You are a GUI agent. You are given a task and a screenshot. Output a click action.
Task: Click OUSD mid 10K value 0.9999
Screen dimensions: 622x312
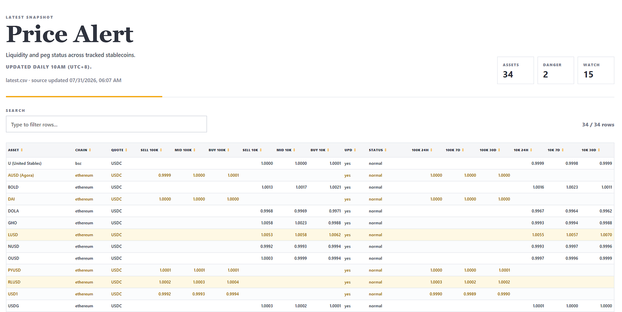(x=301, y=258)
